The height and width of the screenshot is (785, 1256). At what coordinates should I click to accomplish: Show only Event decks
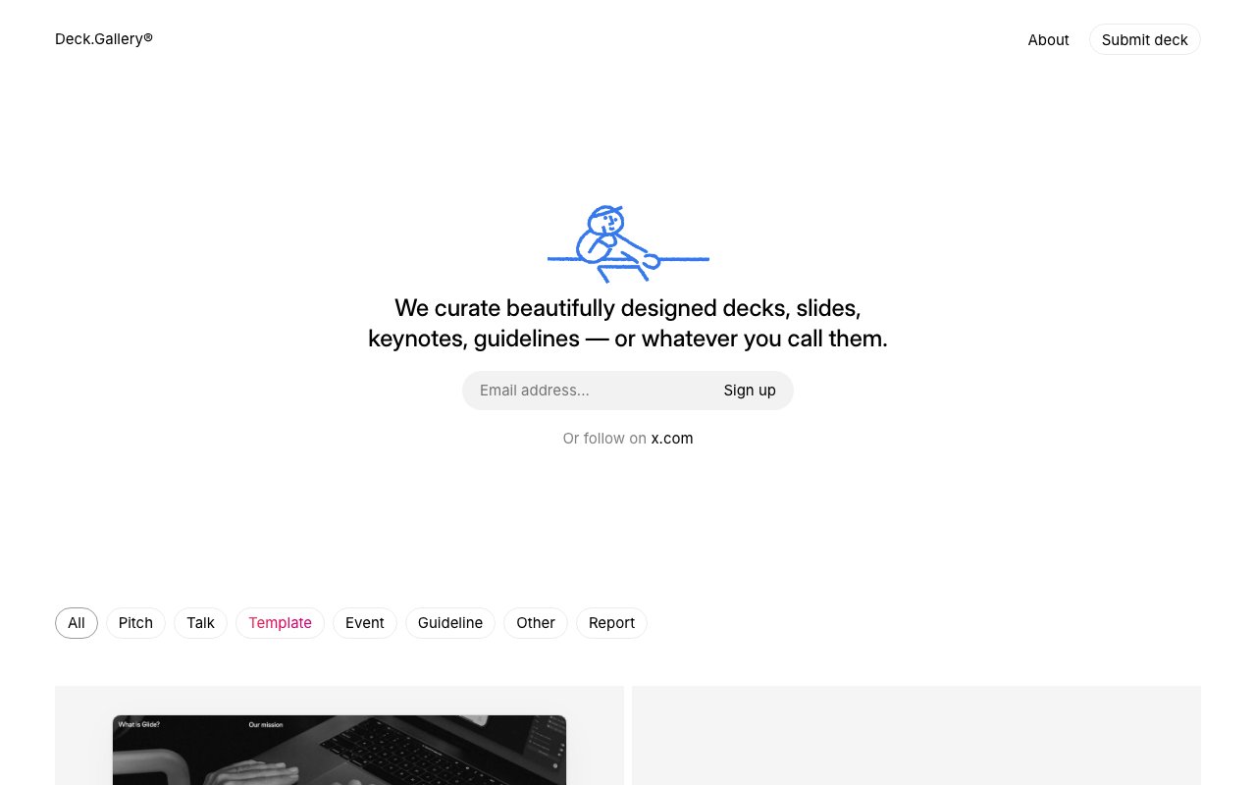(365, 623)
